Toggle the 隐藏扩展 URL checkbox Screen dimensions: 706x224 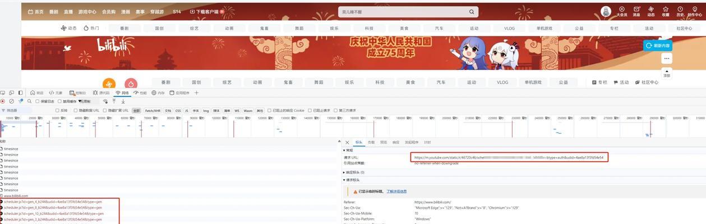point(105,110)
